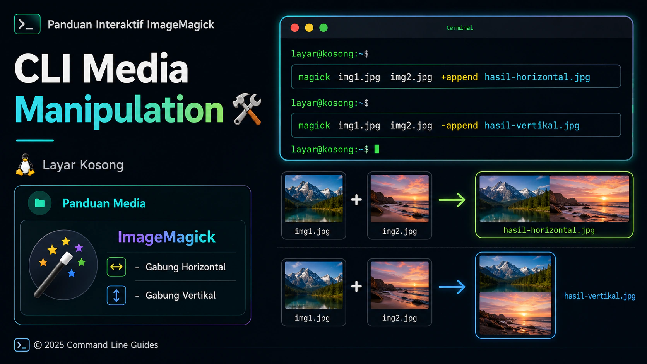
Task: Click the blue arrow pointing to hasil-vertikal
Action: point(452,287)
